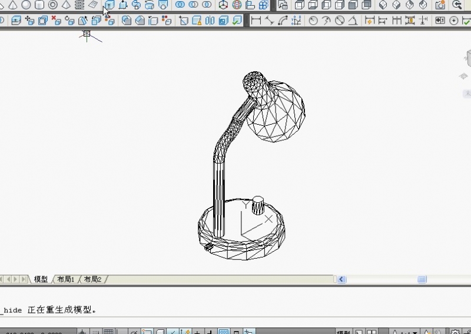
Task: Activate Rotate Faces solid editing tool
Action: (69, 21)
